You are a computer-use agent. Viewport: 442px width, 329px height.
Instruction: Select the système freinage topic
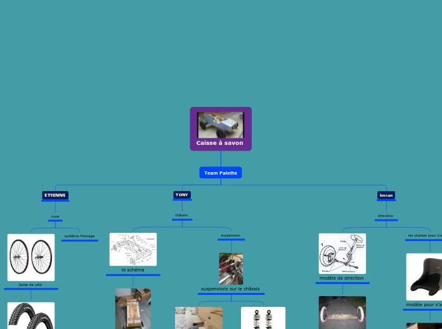[79, 236]
